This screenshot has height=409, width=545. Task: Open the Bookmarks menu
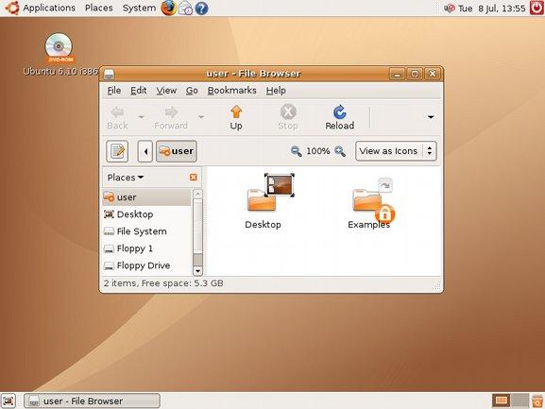click(x=231, y=91)
